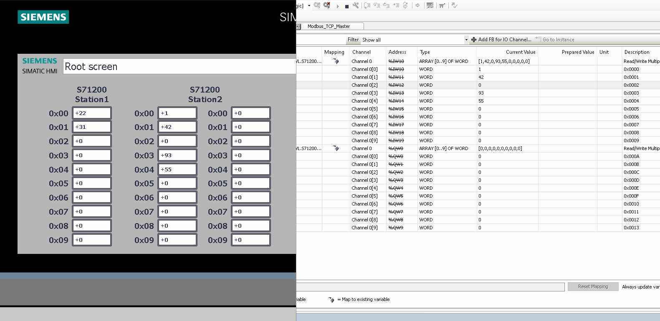Click the SIEMENS logo in the HMI header
Image resolution: width=660 pixels, height=321 pixels.
[43, 17]
